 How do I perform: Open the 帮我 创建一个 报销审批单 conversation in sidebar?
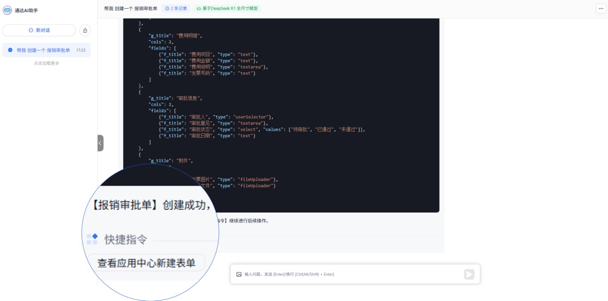coord(47,50)
